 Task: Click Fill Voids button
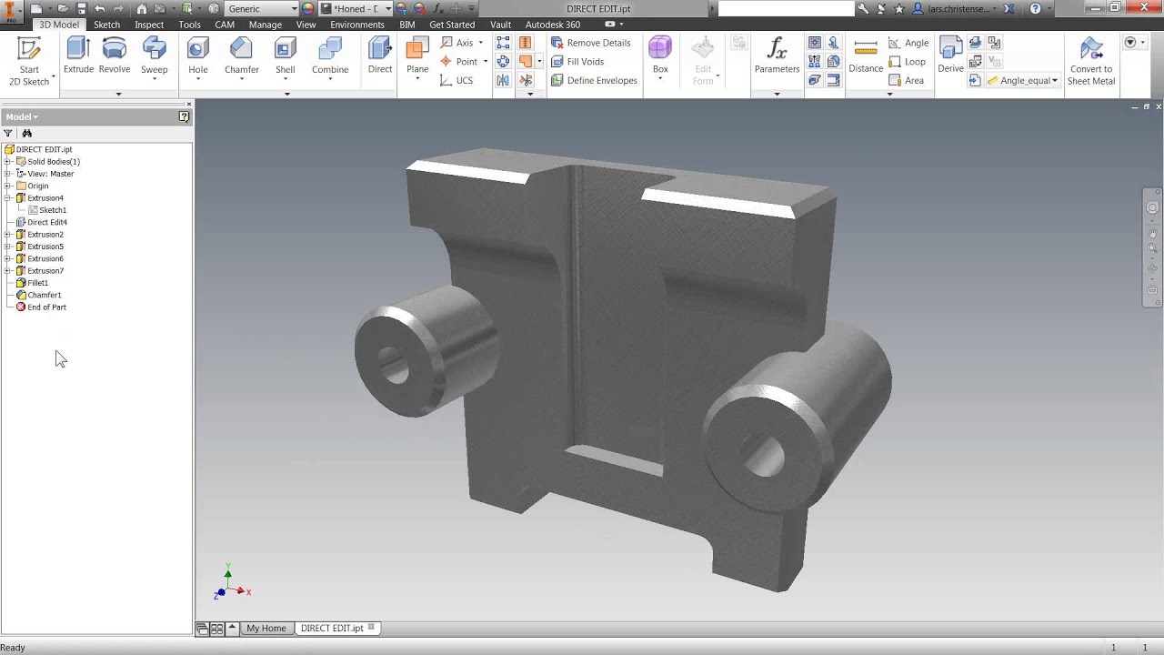click(x=577, y=61)
